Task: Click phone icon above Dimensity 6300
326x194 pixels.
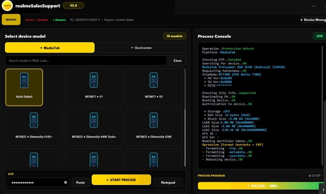Action: point(154,120)
